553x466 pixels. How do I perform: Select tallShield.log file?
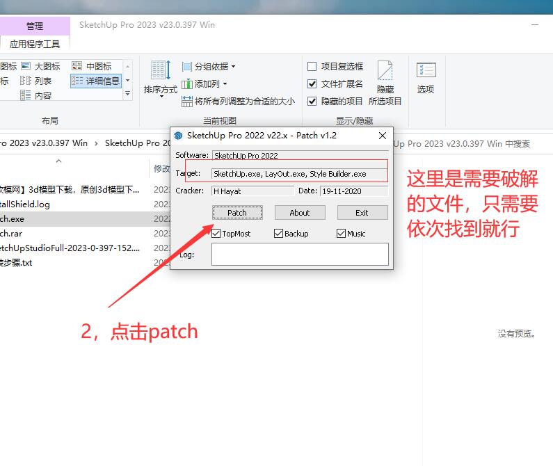24,204
